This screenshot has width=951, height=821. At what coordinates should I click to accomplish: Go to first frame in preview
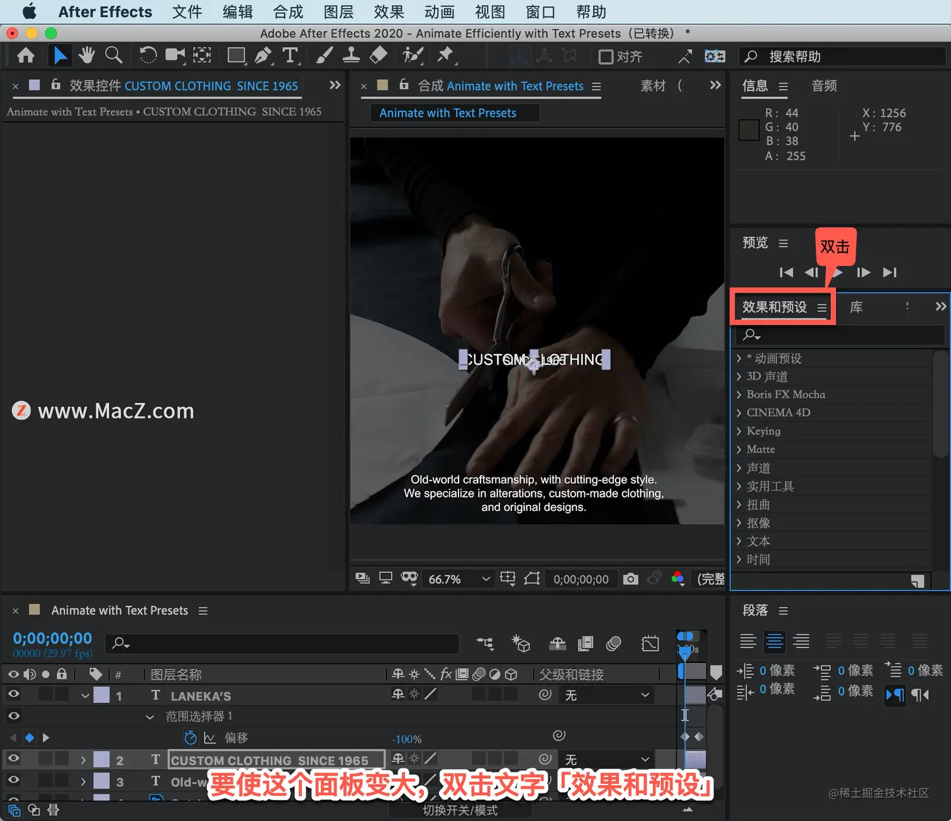pyautogui.click(x=786, y=272)
